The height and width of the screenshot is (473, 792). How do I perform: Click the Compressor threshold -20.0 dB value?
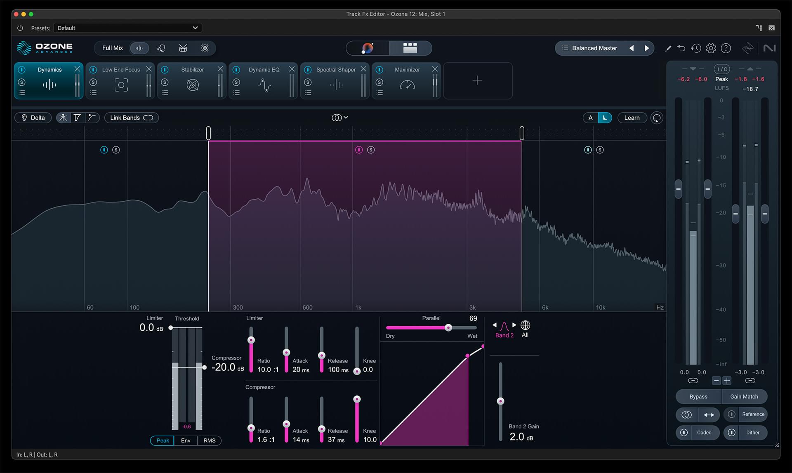pos(227,367)
